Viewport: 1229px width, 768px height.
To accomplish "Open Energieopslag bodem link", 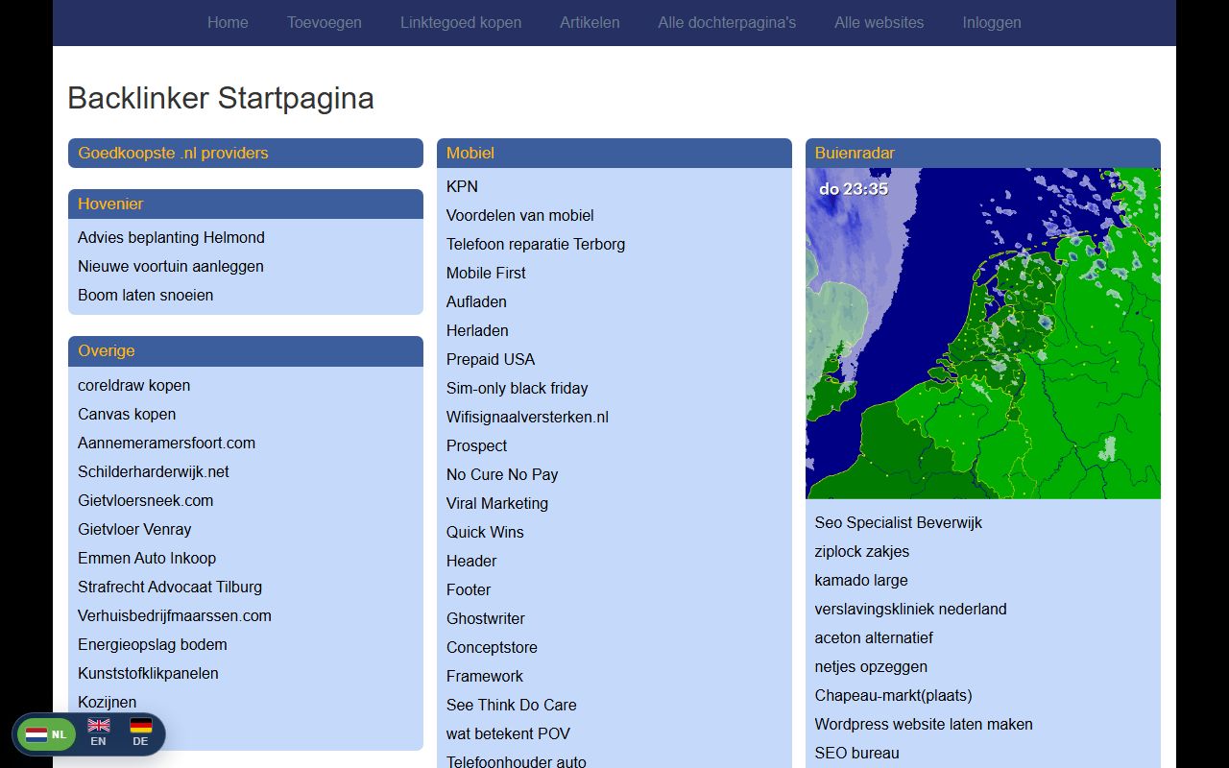I will tap(153, 644).
